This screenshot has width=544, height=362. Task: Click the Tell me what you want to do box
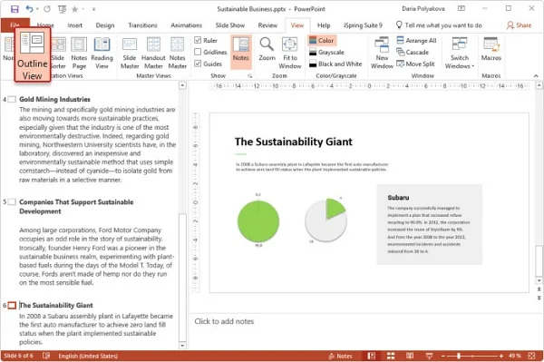439,25
